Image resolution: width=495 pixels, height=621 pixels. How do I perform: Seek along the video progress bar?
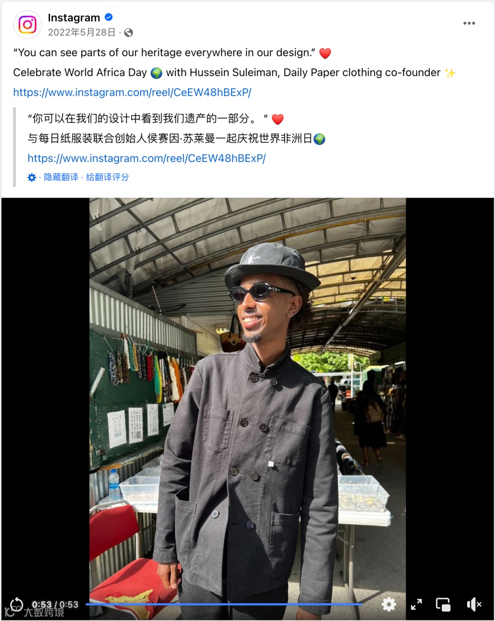click(x=224, y=604)
